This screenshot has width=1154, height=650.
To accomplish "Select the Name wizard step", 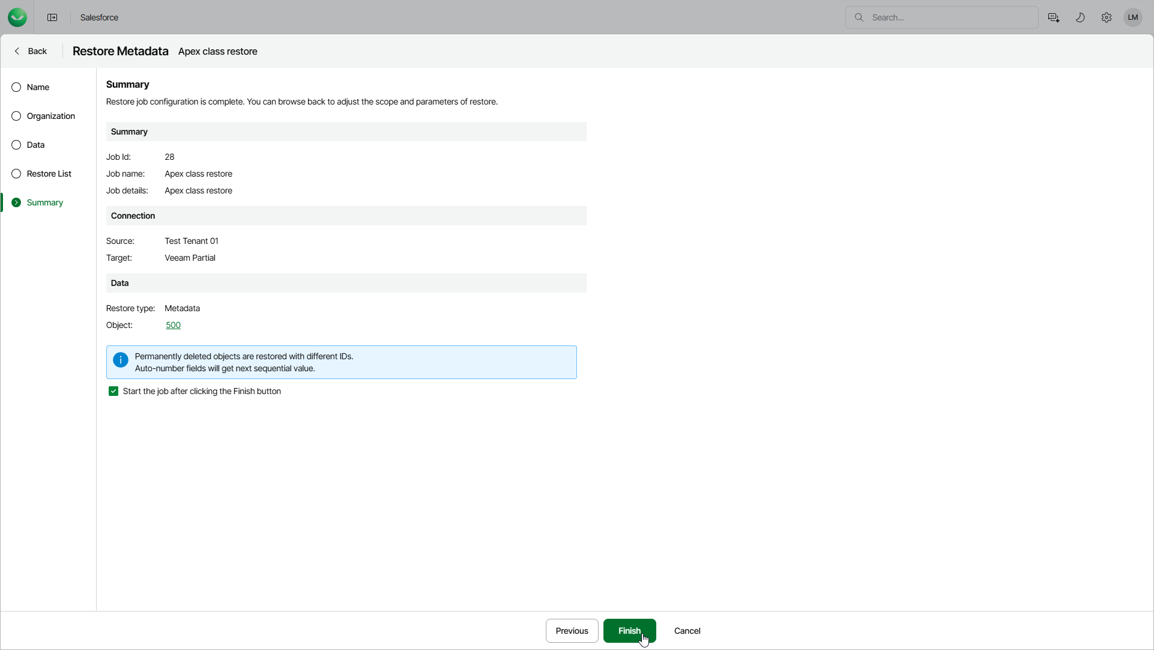I will point(38,87).
